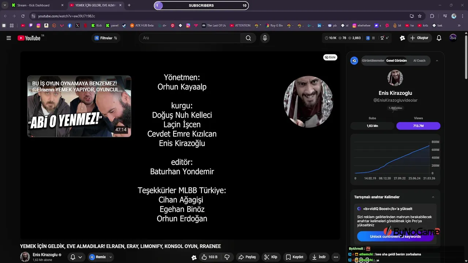Screen dimensions: 468x263
Task: Open Instagram bookmark next to Twitch icon
Action: [38, 26]
